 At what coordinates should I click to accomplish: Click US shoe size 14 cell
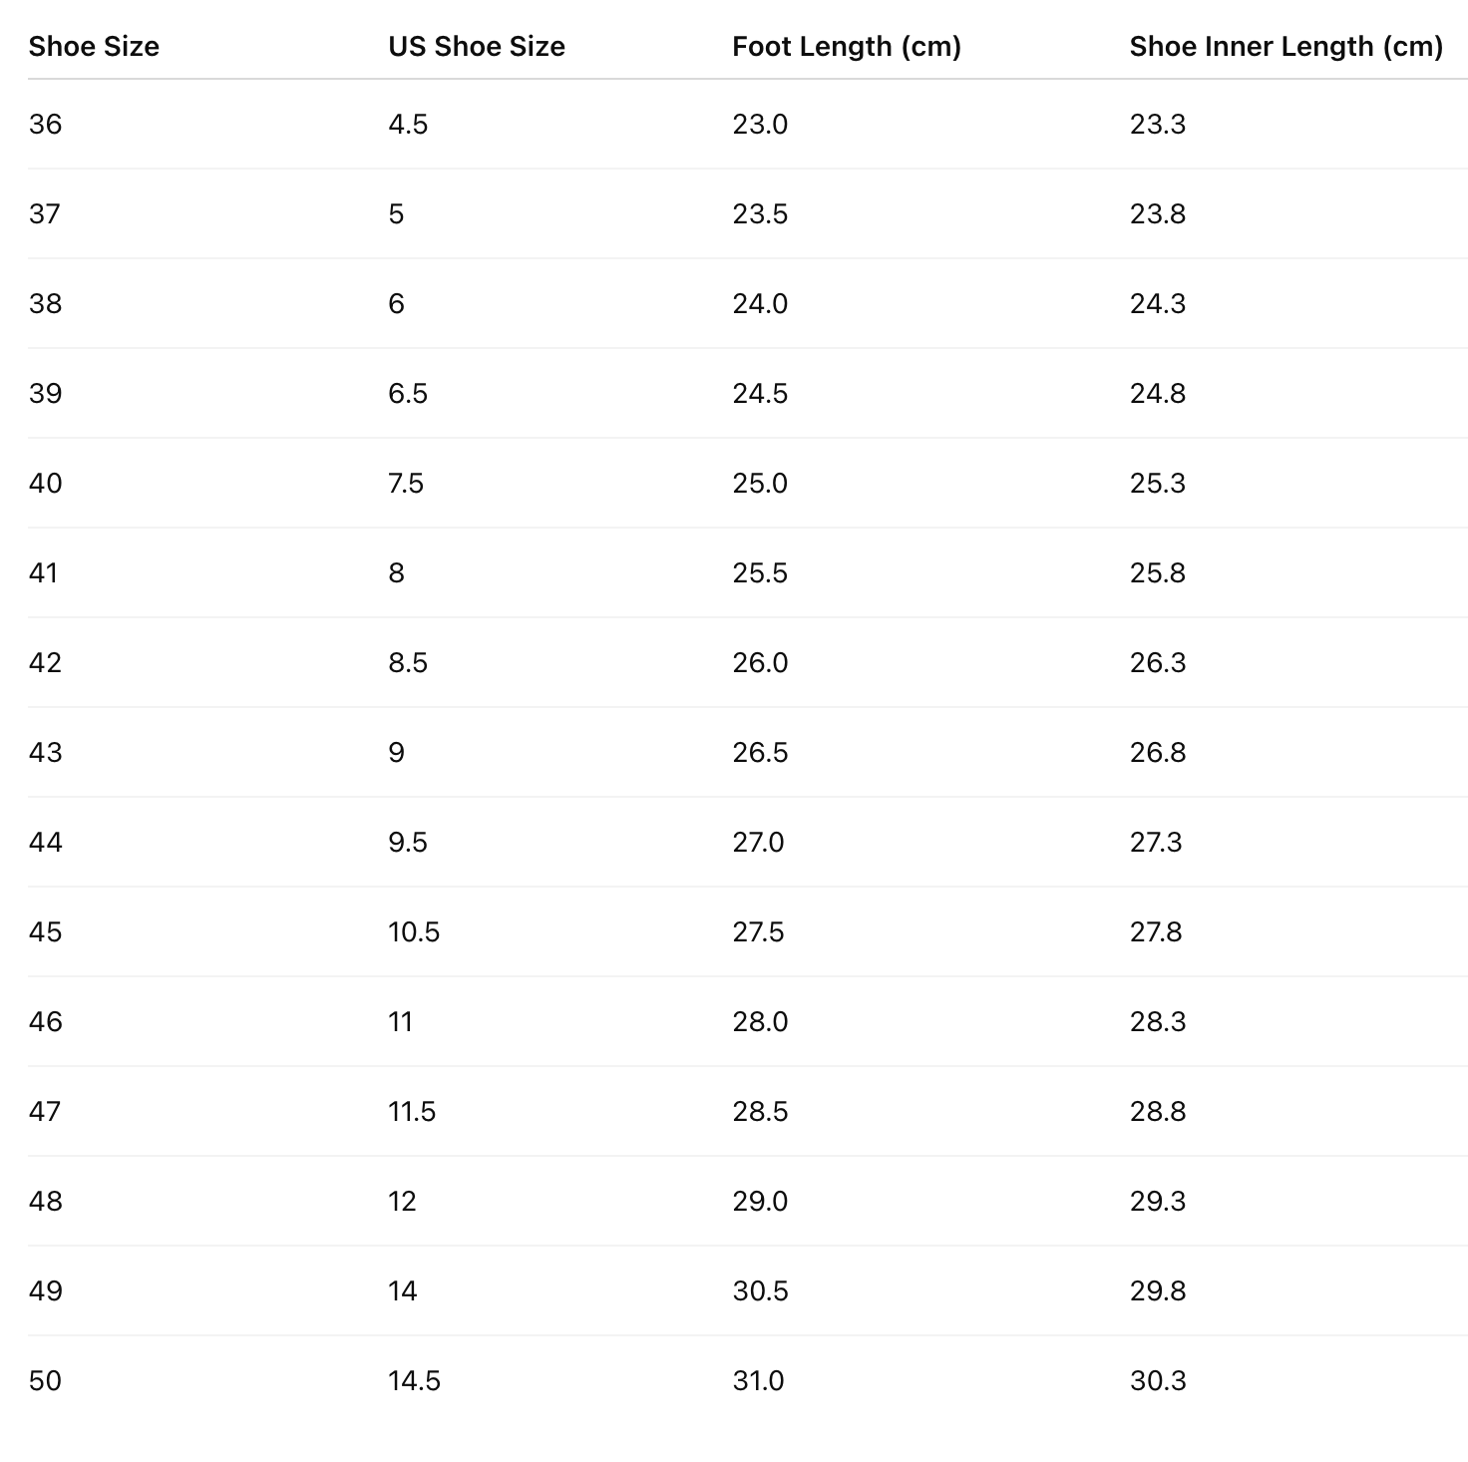point(402,1291)
